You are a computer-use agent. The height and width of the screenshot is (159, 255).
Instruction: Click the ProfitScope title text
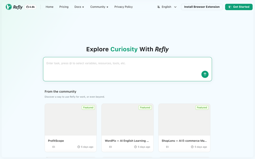(56, 141)
